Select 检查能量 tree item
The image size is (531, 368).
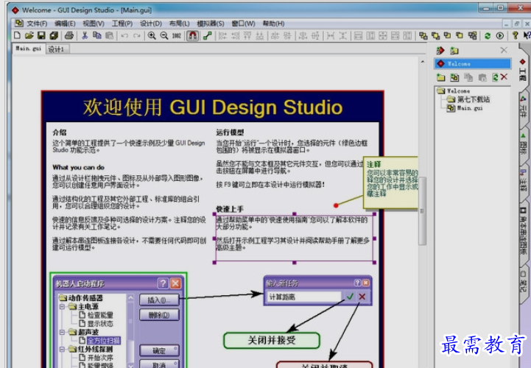[100, 315]
